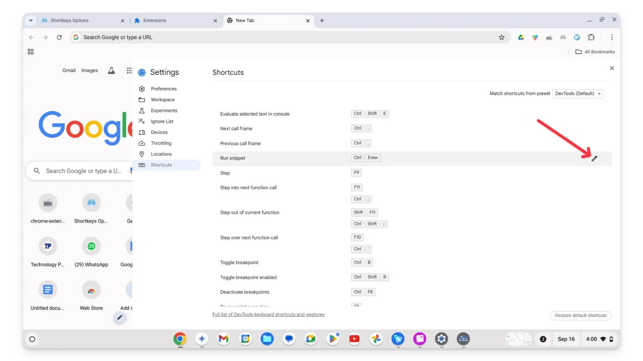Viewport: 643px width, 361px height.
Task: Expand the DevTools (Default) preset dropdown
Action: pos(578,94)
